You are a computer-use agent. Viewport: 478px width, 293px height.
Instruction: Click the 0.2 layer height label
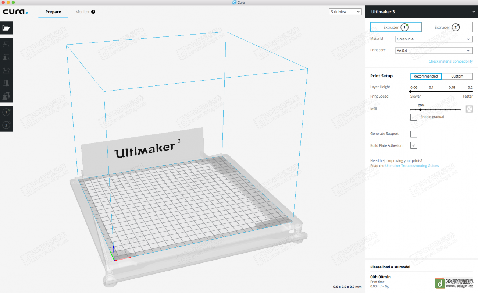click(470, 87)
